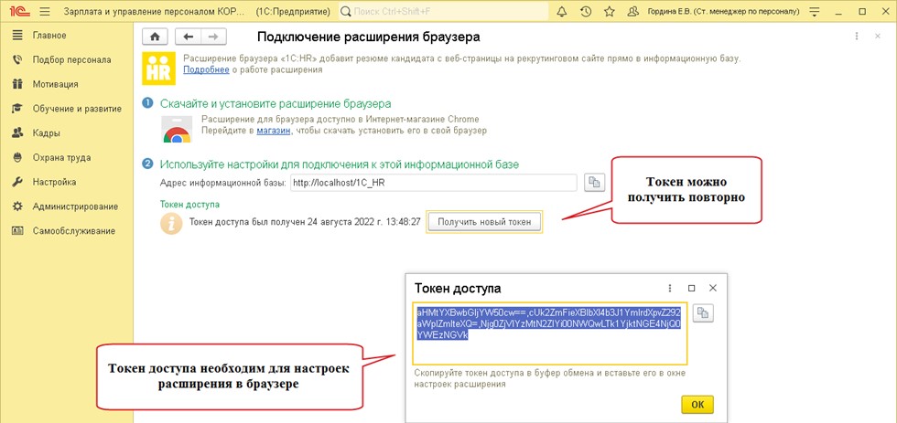This screenshot has height=423, width=897.
Task: Open the three-dot menu in the token dialog
Action: [x=670, y=289]
